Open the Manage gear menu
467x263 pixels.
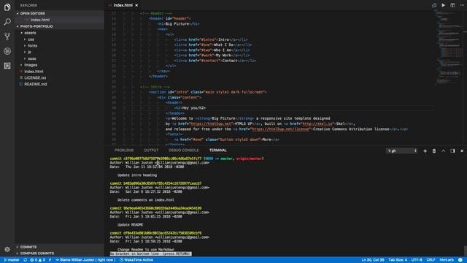pyautogui.click(x=7, y=249)
